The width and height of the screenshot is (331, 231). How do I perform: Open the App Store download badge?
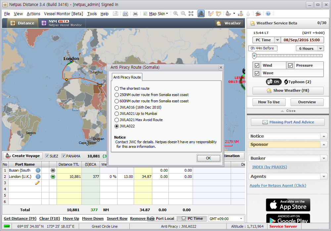[x=288, y=205]
